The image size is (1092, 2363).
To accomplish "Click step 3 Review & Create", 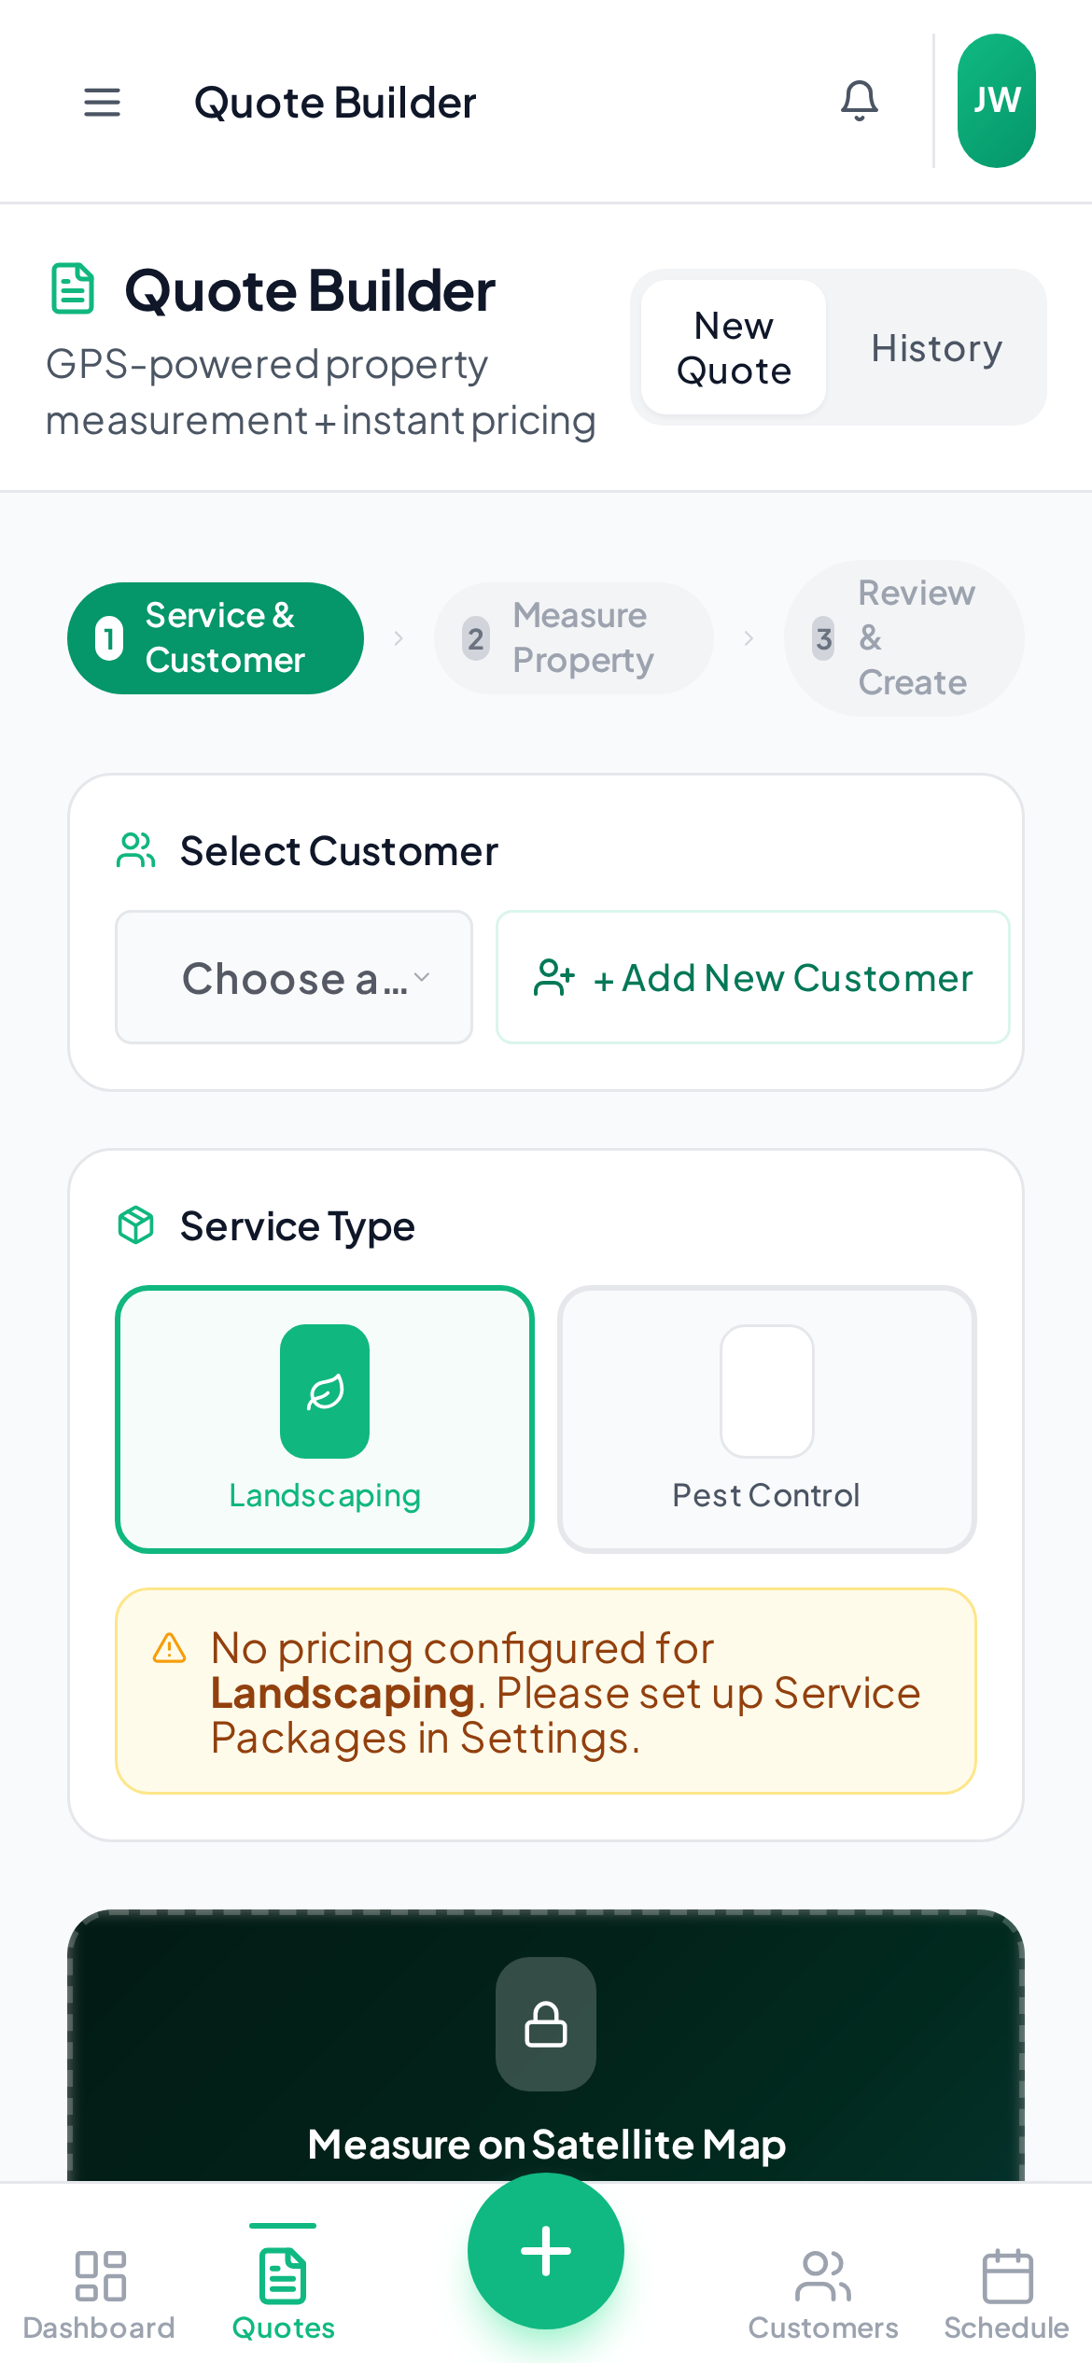I will [903, 637].
